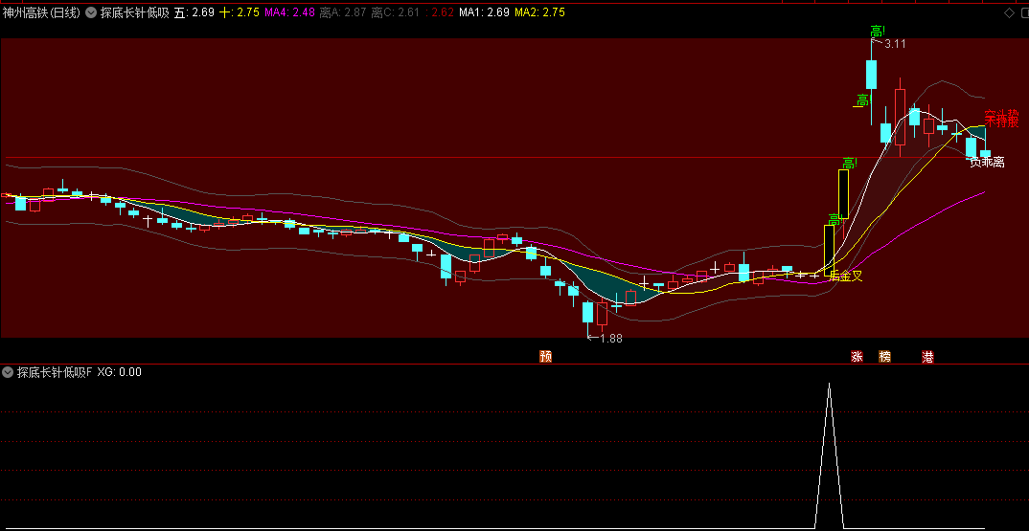
Task: Click the 预 marker below the chart
Action: [545, 356]
